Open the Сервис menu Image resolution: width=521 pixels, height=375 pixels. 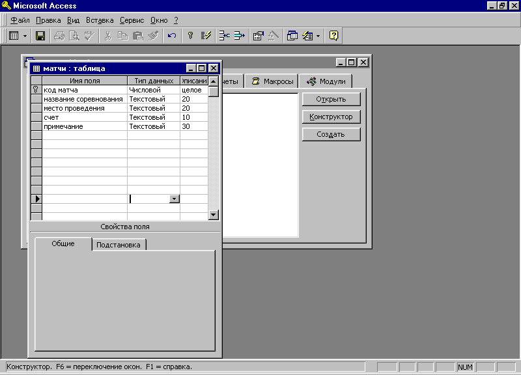[132, 20]
